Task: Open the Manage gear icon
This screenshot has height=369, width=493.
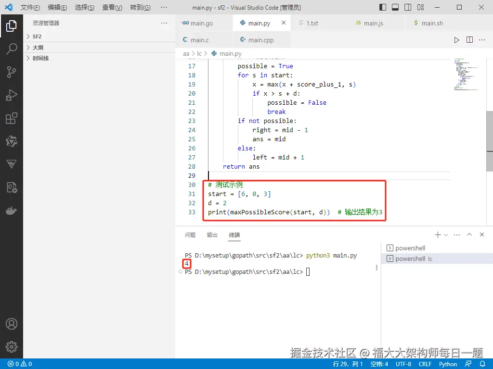Action: tap(12, 347)
